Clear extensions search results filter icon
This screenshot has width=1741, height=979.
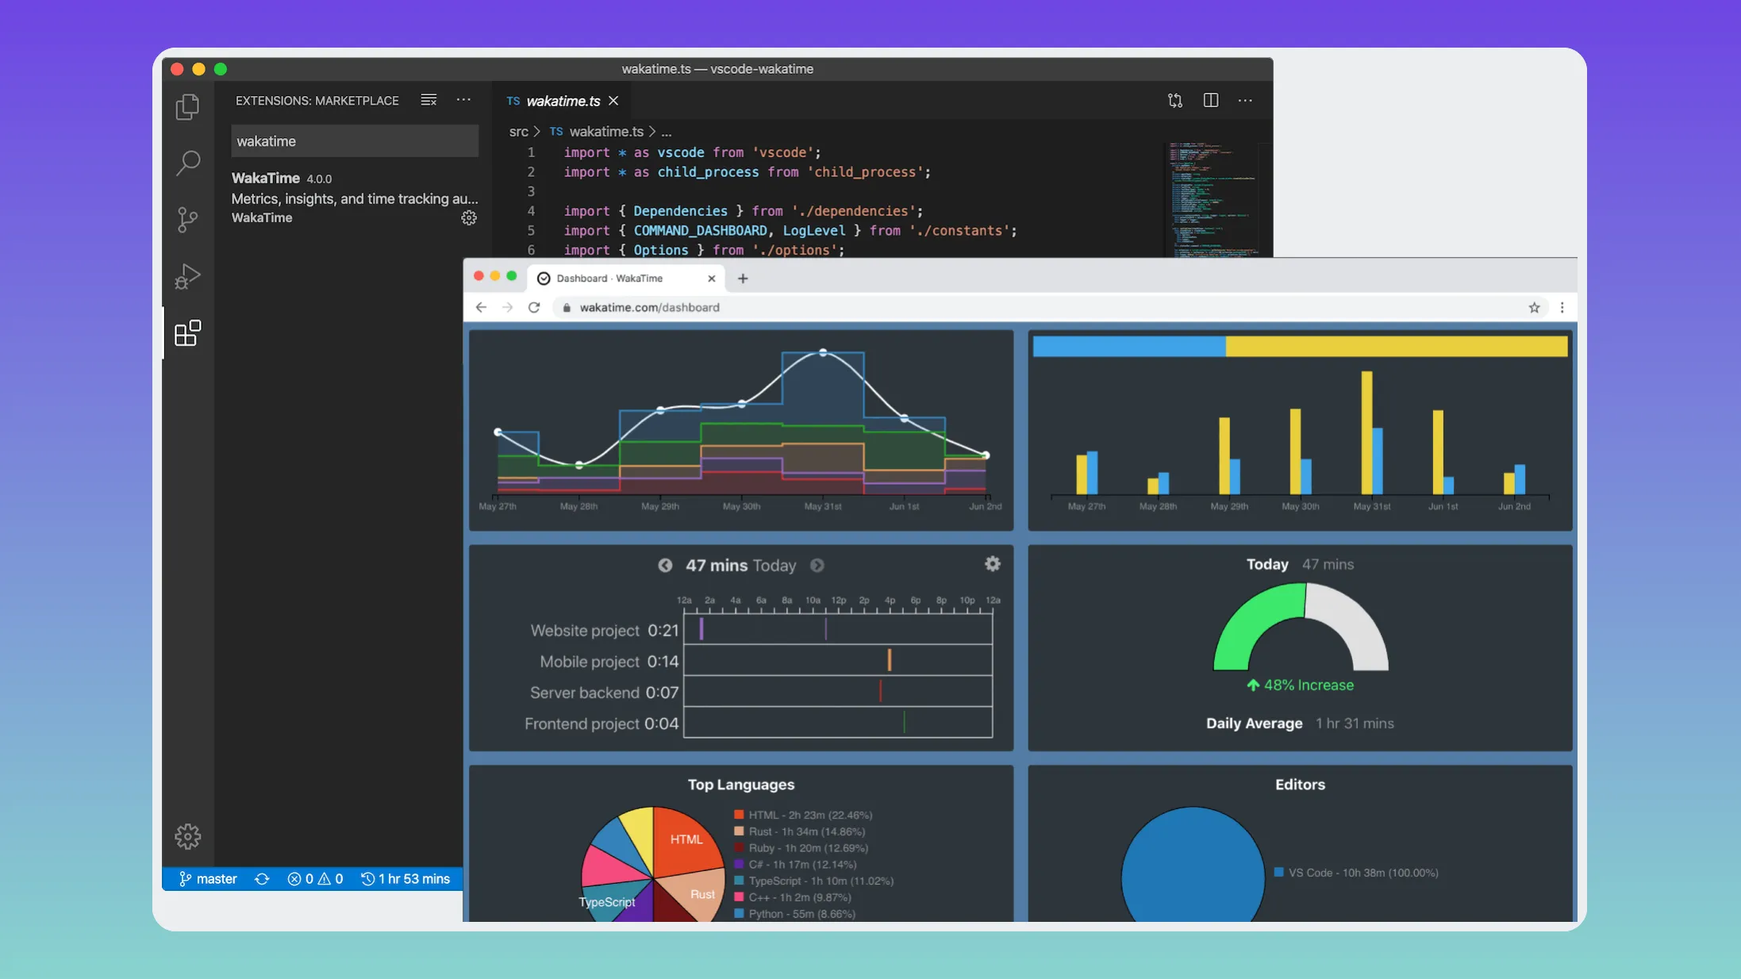tap(429, 100)
